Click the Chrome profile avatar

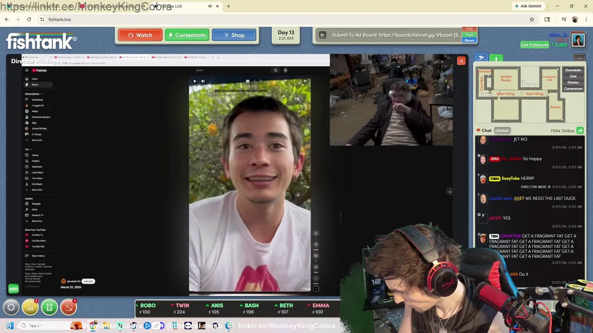pyautogui.click(x=575, y=19)
